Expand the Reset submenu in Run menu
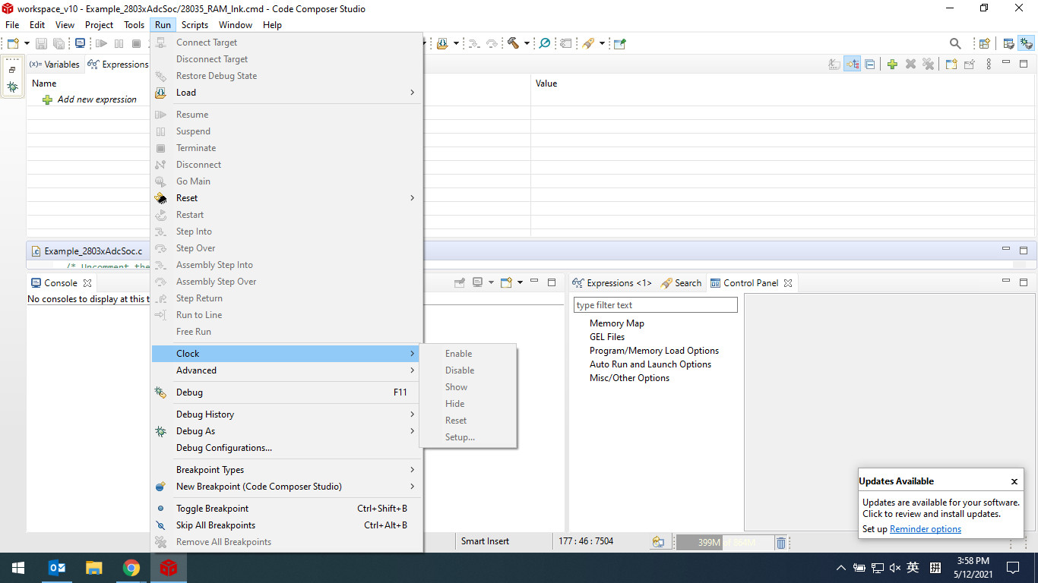Screen dimensions: 1038x583 click(287, 198)
